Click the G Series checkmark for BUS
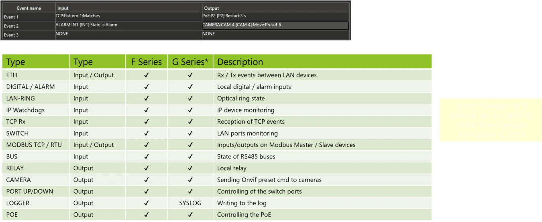542x222 pixels. (x=190, y=157)
